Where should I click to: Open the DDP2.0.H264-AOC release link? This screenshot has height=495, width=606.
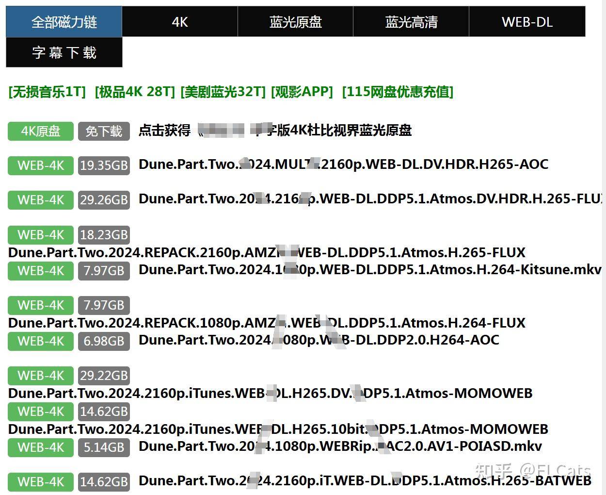pos(319,340)
